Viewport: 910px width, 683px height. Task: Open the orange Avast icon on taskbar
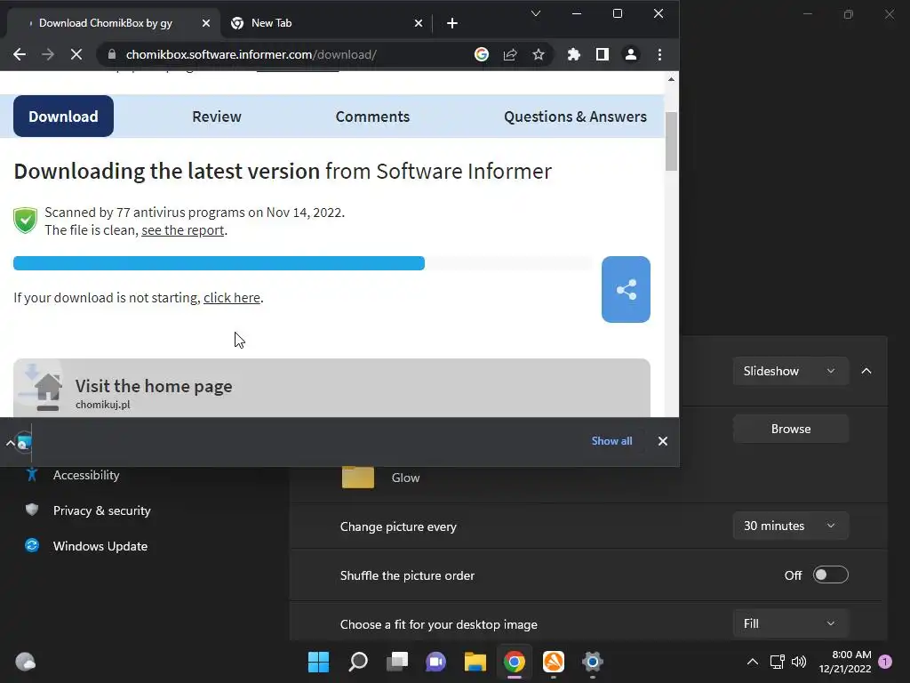click(553, 662)
